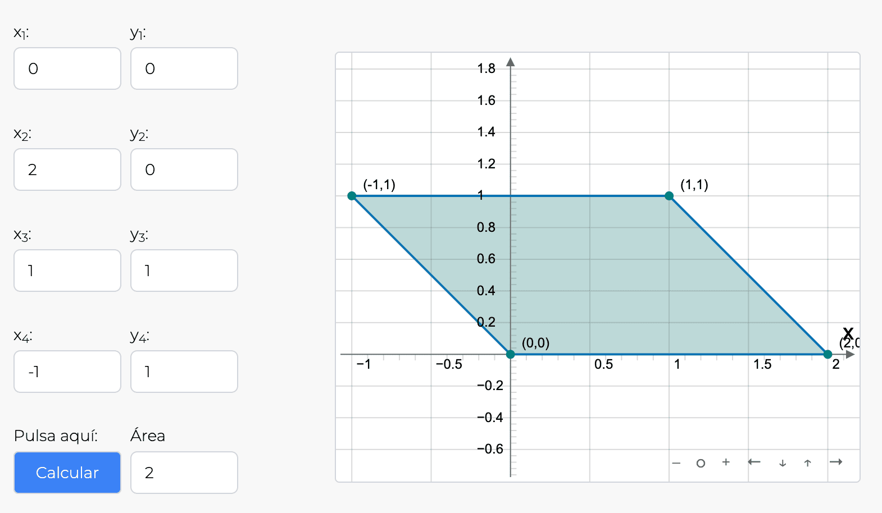Click the y3 coordinate input field

184,271
